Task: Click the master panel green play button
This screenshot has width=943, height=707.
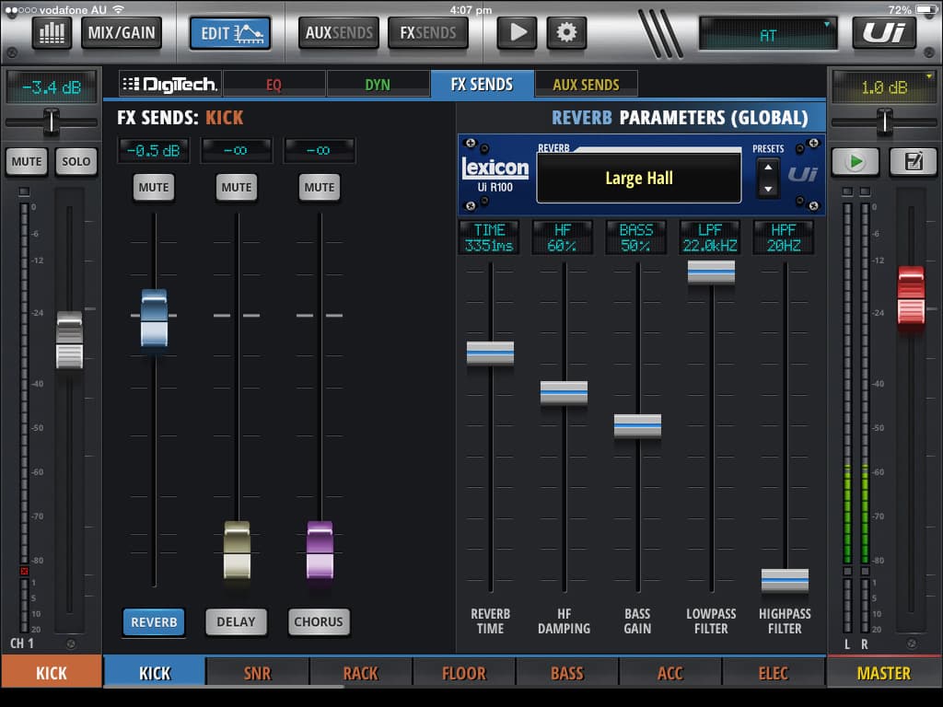Action: tap(856, 161)
